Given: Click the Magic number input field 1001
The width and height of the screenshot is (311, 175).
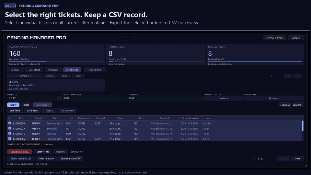Looking at the screenshot, I should pyautogui.click(x=95, y=98).
